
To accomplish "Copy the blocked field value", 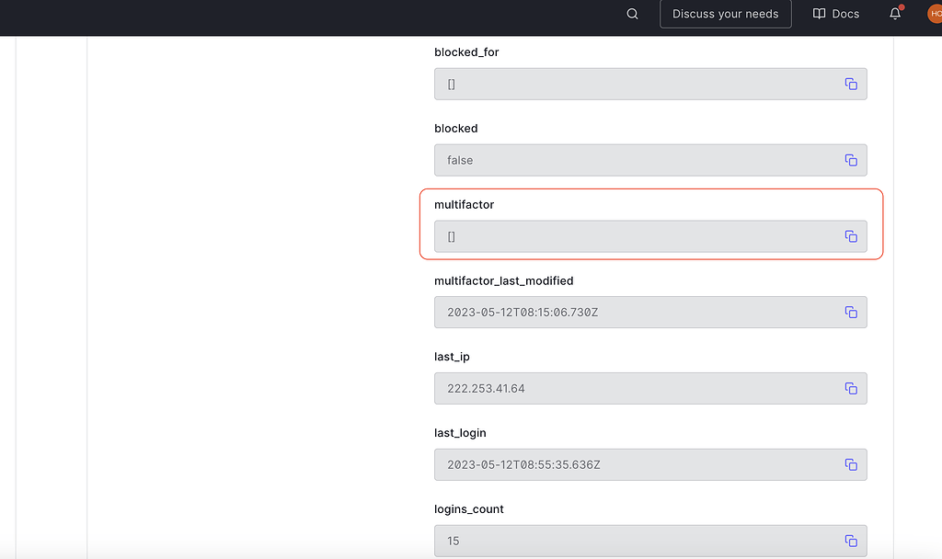I will click(851, 159).
